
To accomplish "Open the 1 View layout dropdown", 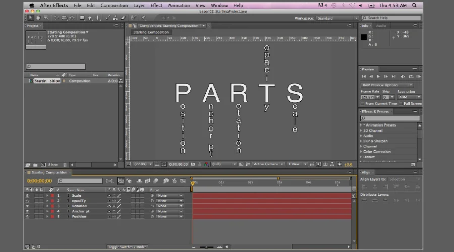I will click(297, 164).
